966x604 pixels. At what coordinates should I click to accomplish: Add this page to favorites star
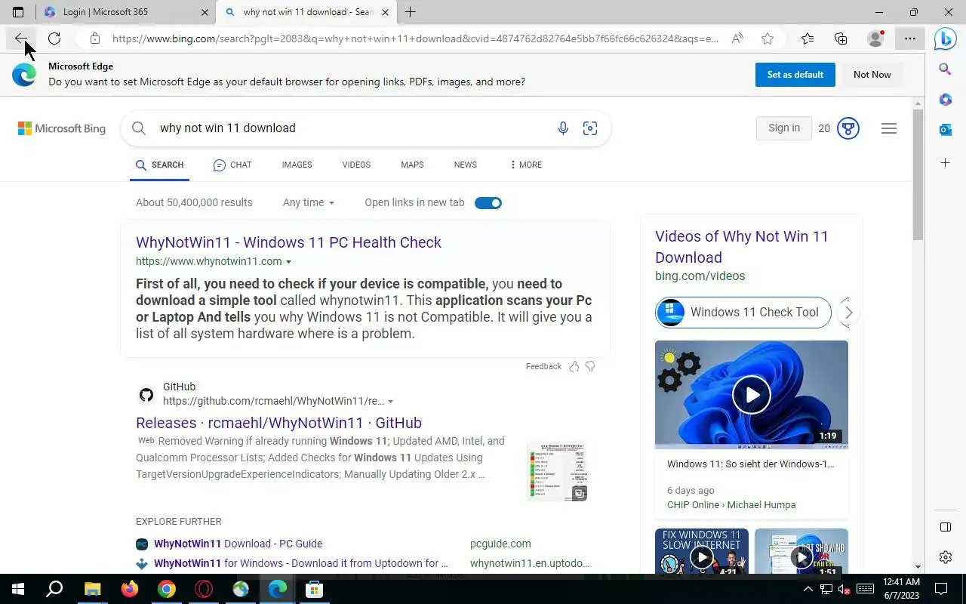[x=768, y=39]
